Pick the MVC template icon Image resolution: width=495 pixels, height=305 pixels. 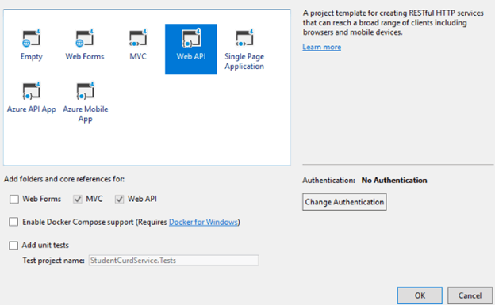pyautogui.click(x=138, y=38)
